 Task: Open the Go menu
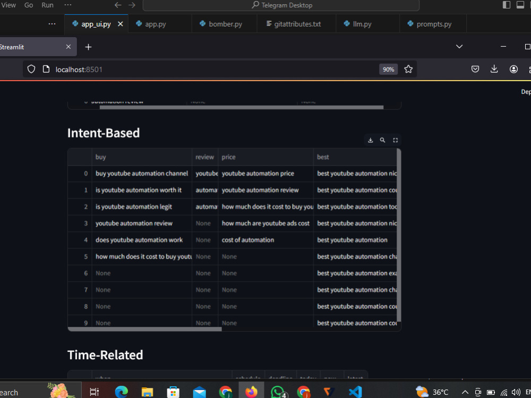[29, 5]
